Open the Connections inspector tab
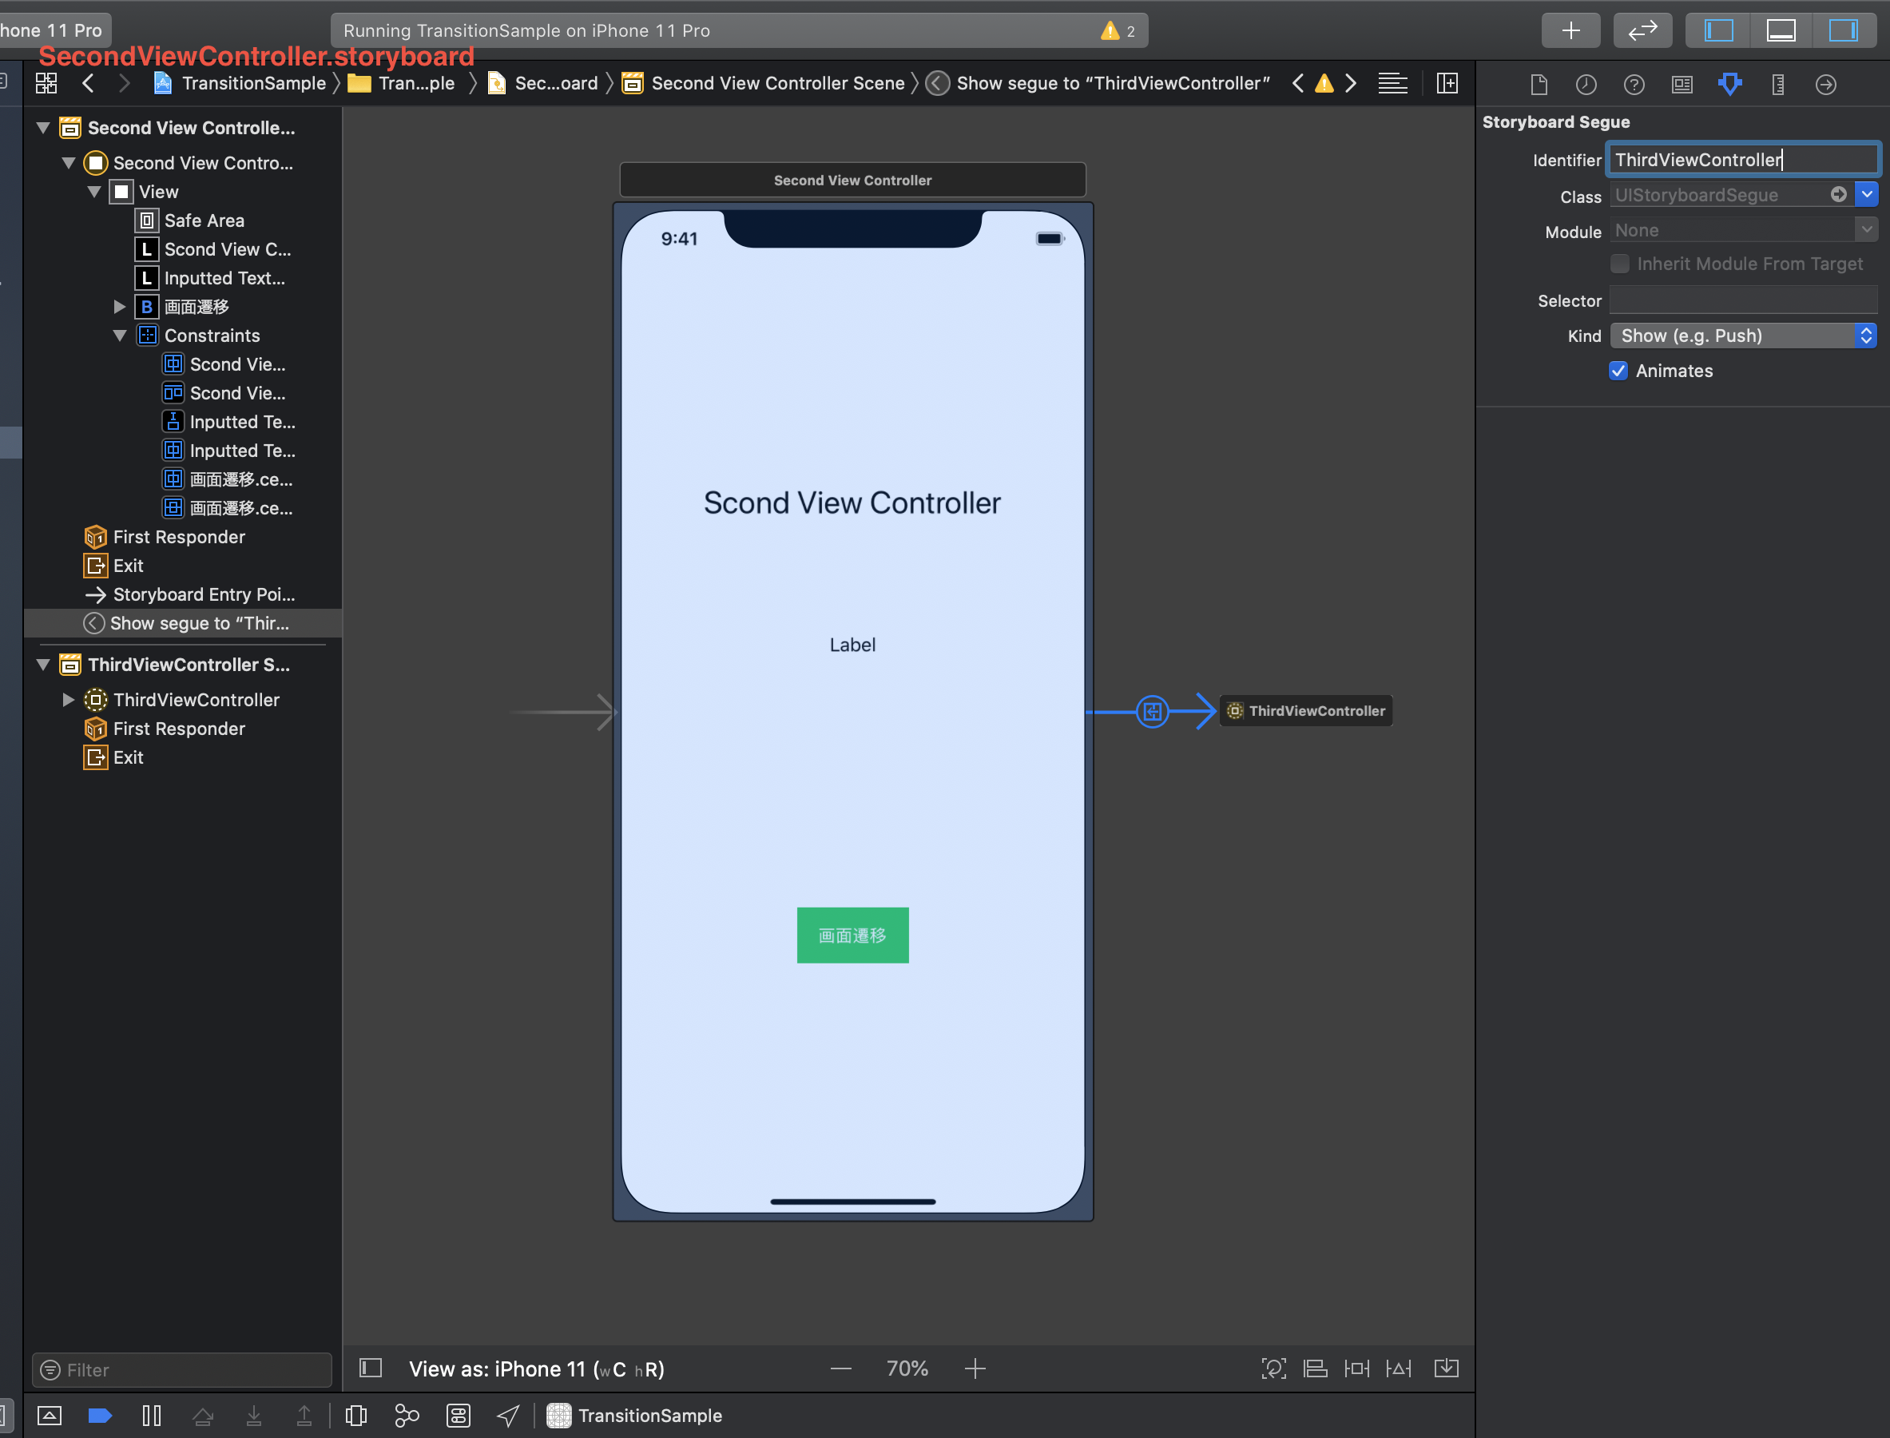Viewport: 1890px width, 1438px height. tap(1826, 84)
